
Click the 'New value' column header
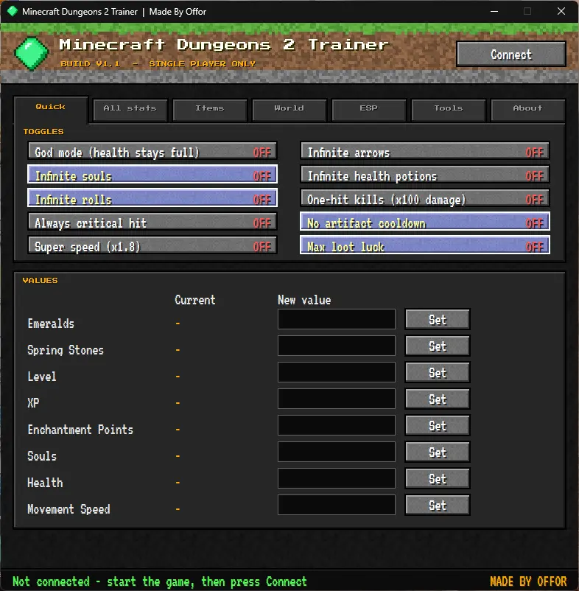(x=304, y=300)
